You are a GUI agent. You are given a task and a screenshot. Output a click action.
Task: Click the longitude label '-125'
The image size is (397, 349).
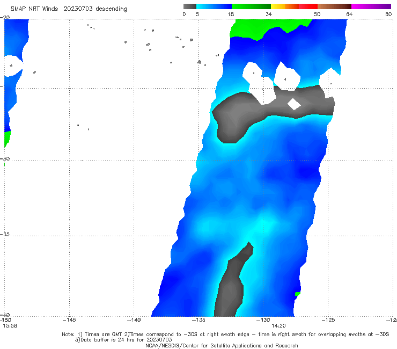point(328,320)
